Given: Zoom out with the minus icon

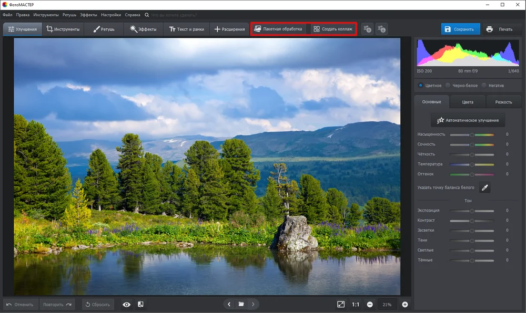Looking at the screenshot, I should (x=370, y=304).
